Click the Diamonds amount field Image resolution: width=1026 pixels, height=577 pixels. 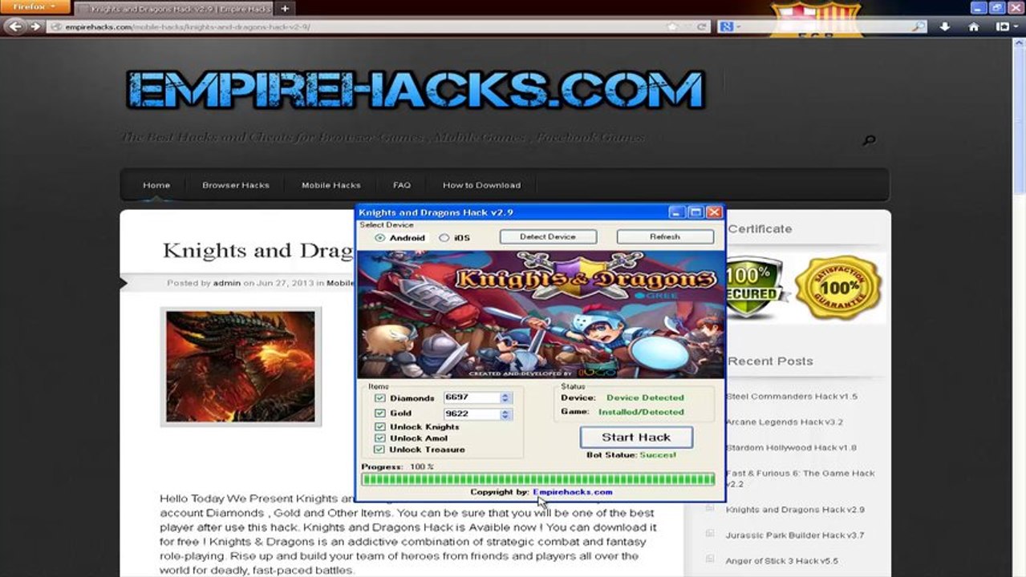[472, 397]
